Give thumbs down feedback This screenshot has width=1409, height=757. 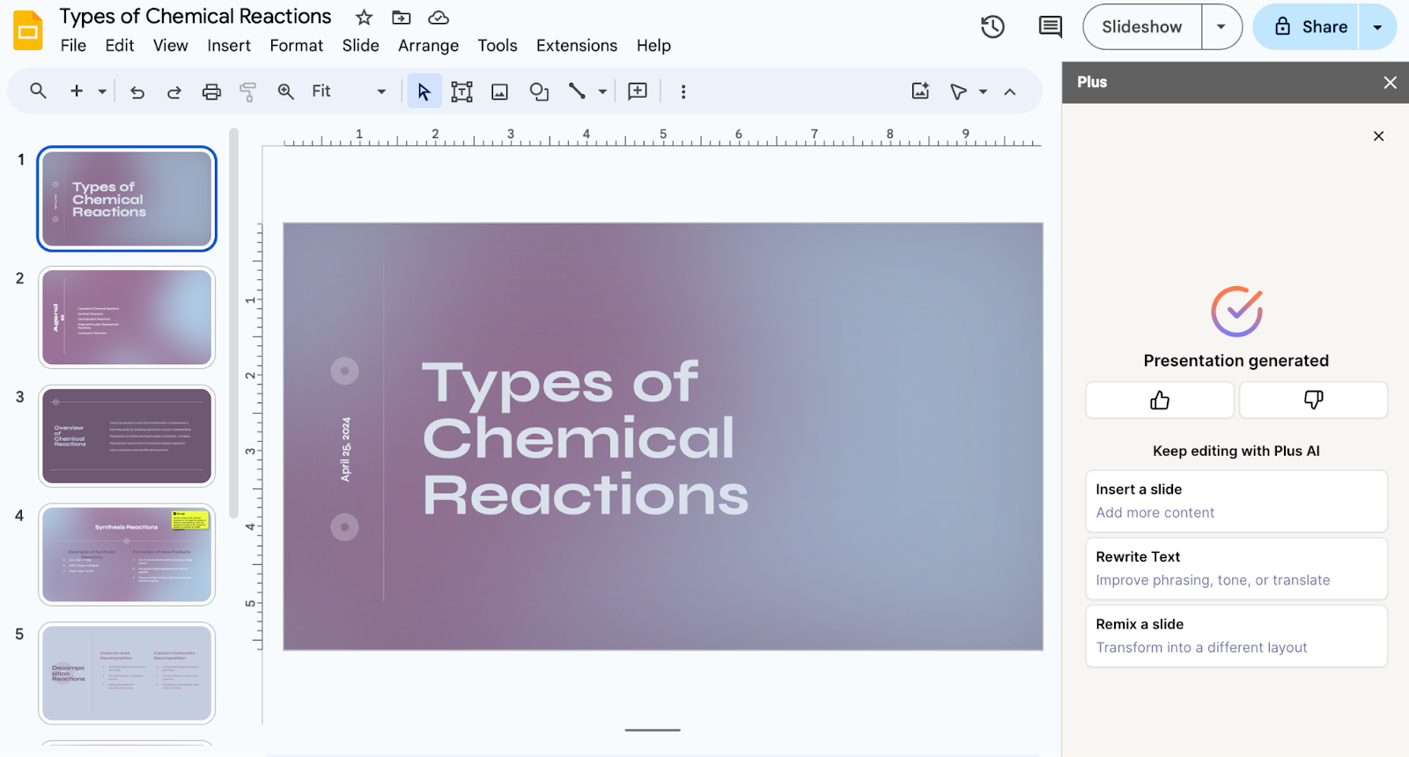point(1313,401)
